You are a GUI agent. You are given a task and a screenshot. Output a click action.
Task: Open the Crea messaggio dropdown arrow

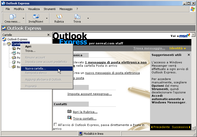click(23, 18)
